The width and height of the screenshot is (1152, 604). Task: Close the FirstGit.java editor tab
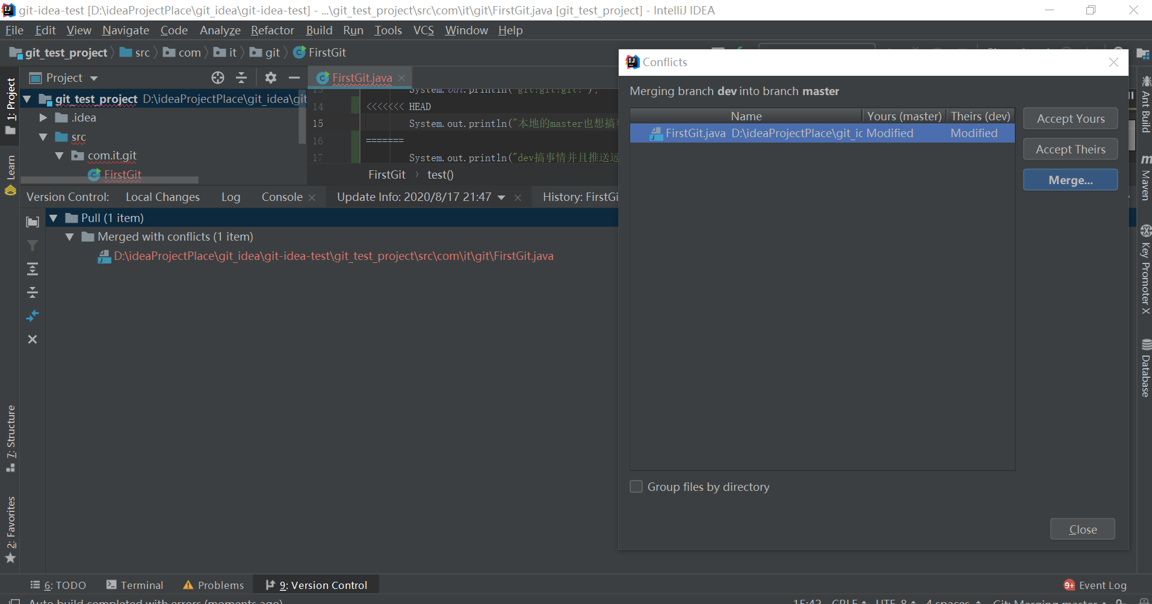pos(401,78)
